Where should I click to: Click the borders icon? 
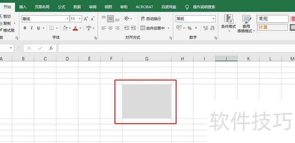[x=51, y=28]
